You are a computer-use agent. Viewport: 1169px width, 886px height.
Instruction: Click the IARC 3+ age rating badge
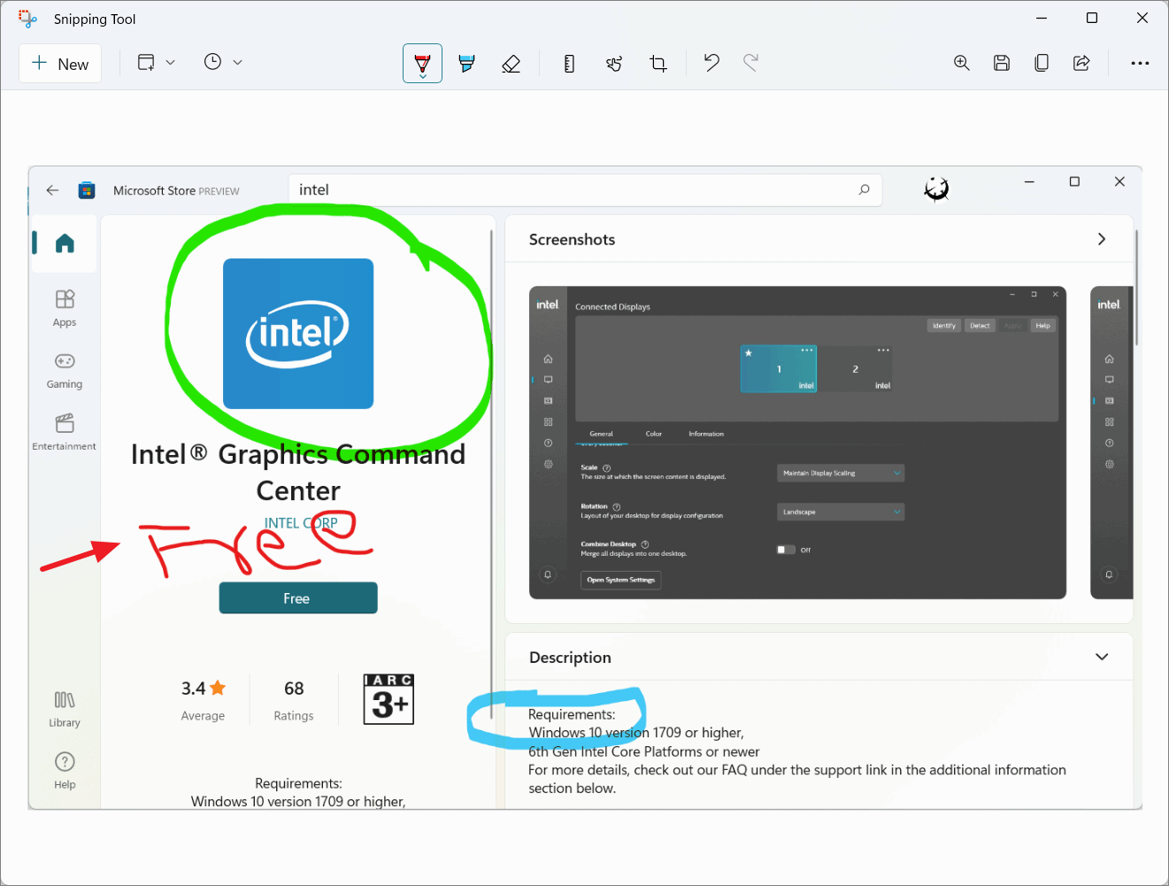(x=388, y=699)
